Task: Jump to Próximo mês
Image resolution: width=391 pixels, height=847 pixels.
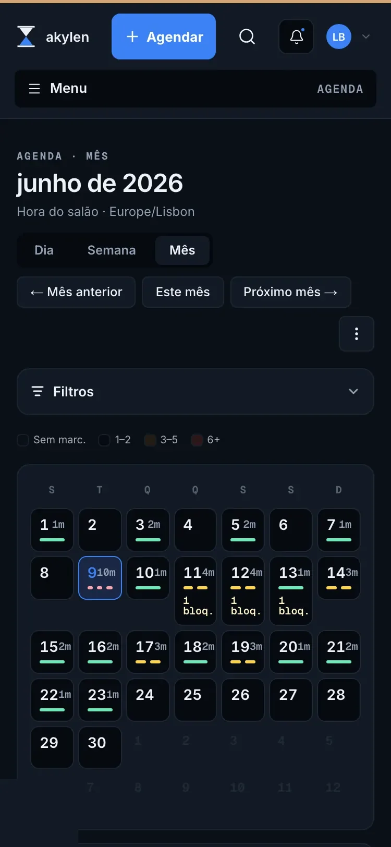Action: [291, 292]
